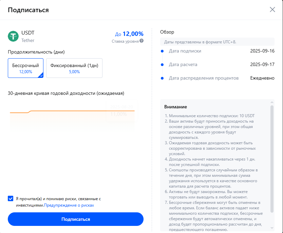The width and height of the screenshot is (283, 233).
Task: Select the Бессрочный 12,00% duration option
Action: click(26, 68)
